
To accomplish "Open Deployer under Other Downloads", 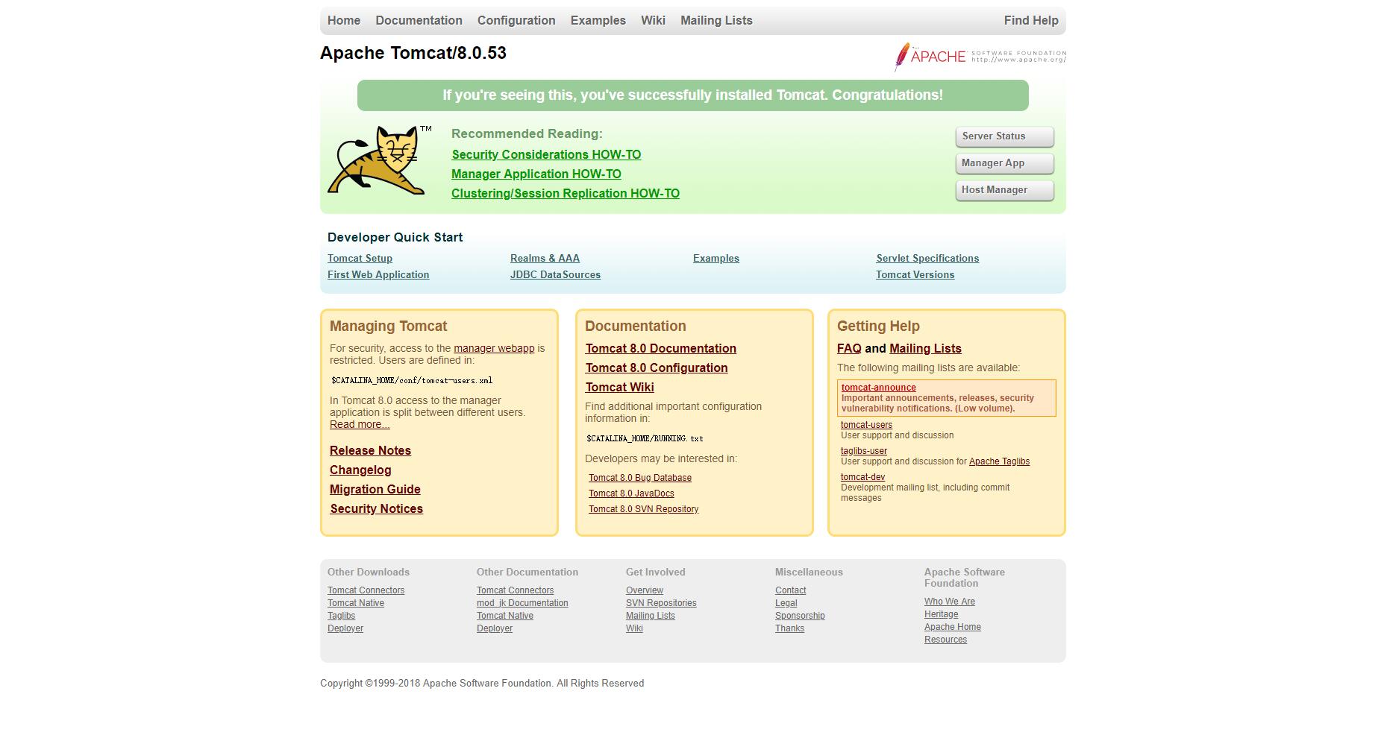I will coord(345,628).
